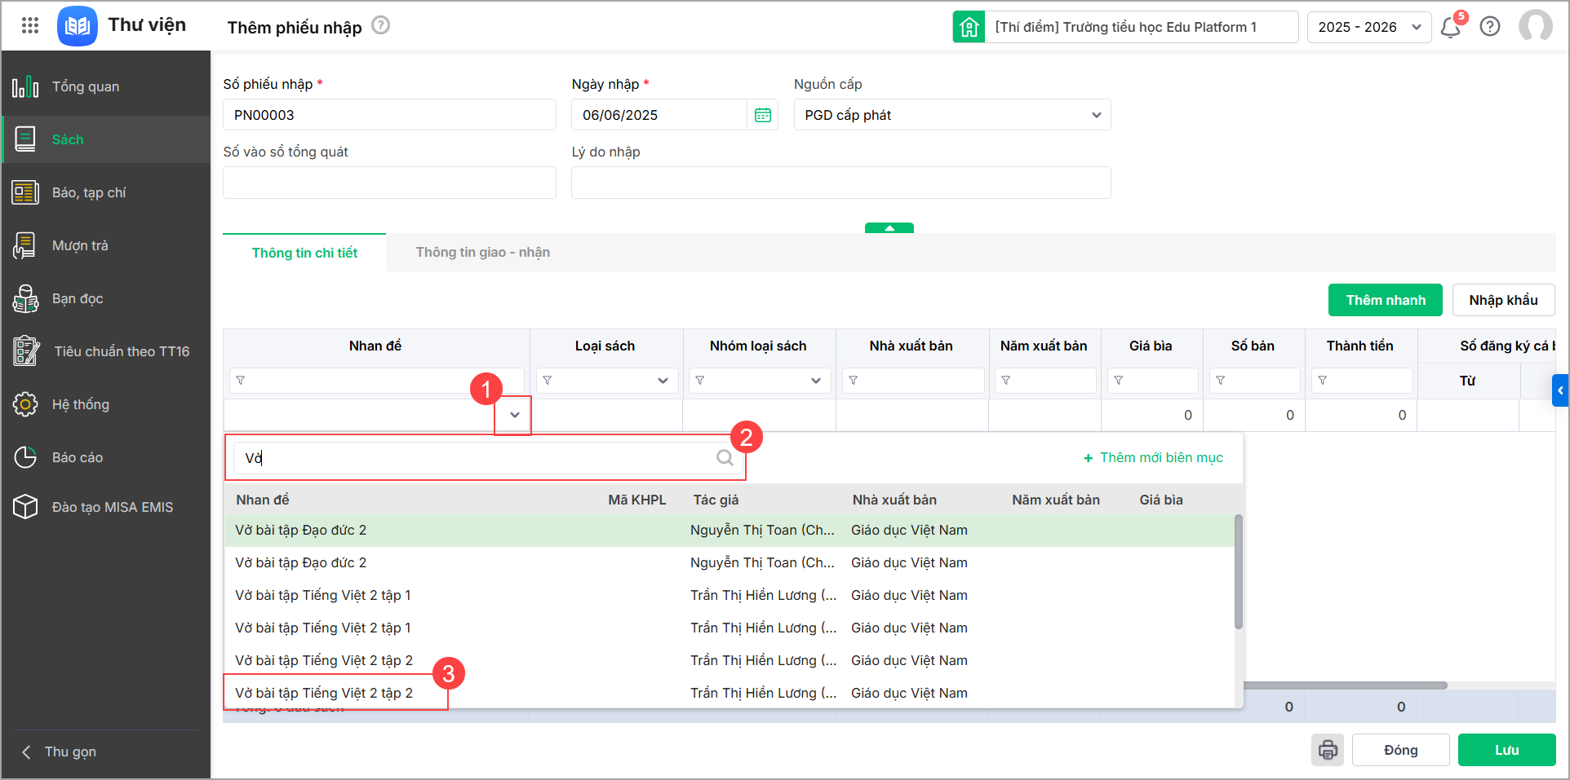1570x780 pixels.
Task: Open Báo, tạp chí in sidebar
Action: click(106, 192)
